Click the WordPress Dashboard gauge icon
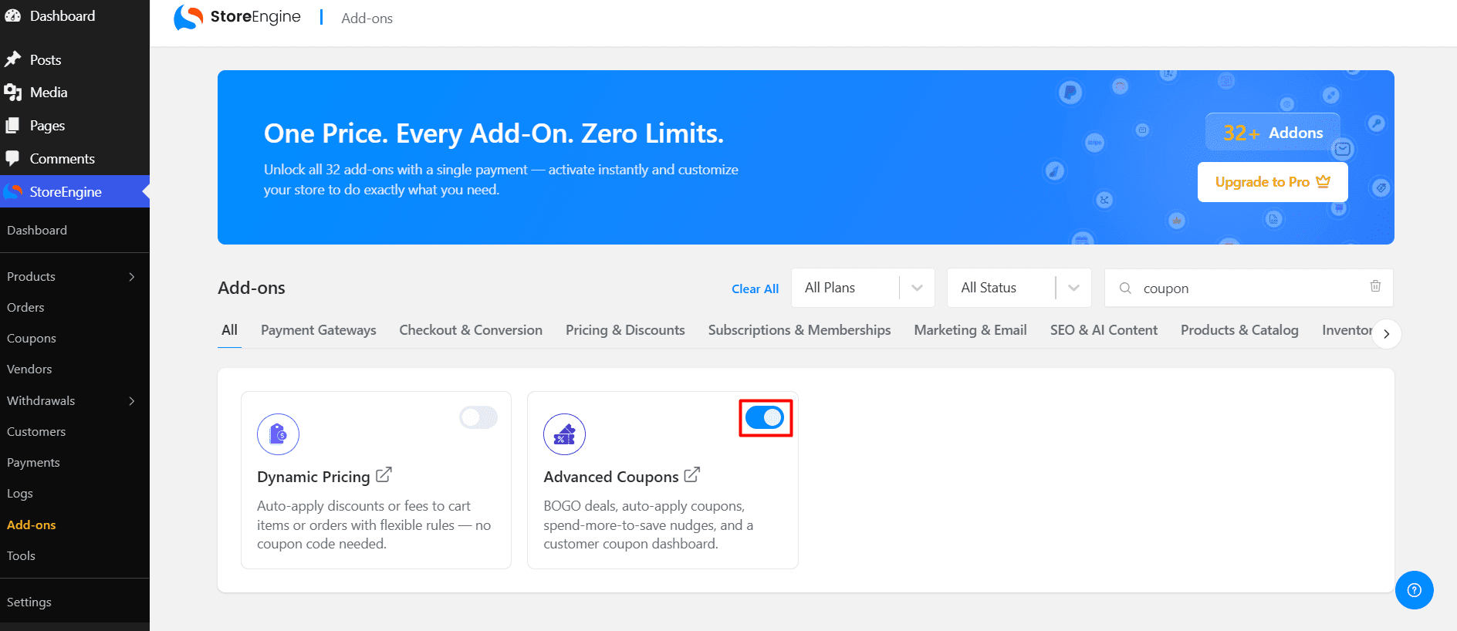This screenshot has width=1457, height=631. click(x=13, y=15)
